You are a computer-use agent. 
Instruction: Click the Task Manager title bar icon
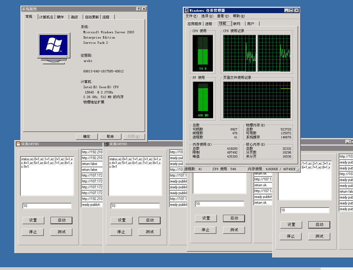(187, 11)
